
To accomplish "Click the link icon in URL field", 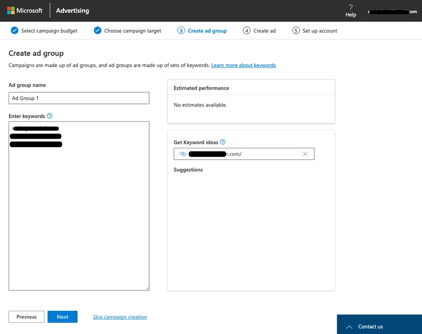I will [183, 154].
